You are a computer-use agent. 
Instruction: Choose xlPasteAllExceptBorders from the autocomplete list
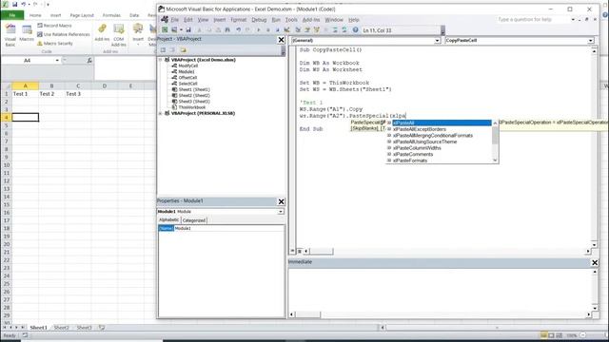pos(420,129)
